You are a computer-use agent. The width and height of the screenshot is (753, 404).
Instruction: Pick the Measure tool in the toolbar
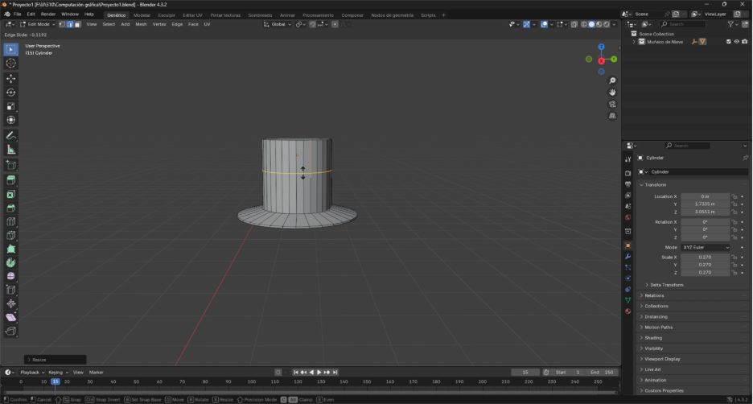[11, 149]
